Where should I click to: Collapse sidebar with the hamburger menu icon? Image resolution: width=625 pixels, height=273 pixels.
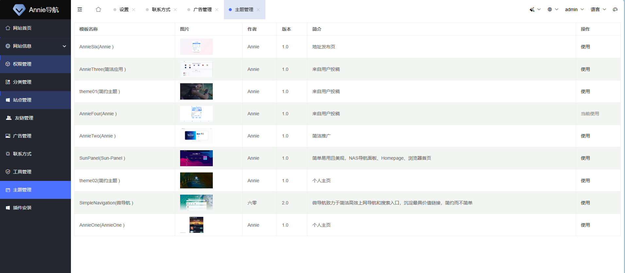tap(80, 9)
